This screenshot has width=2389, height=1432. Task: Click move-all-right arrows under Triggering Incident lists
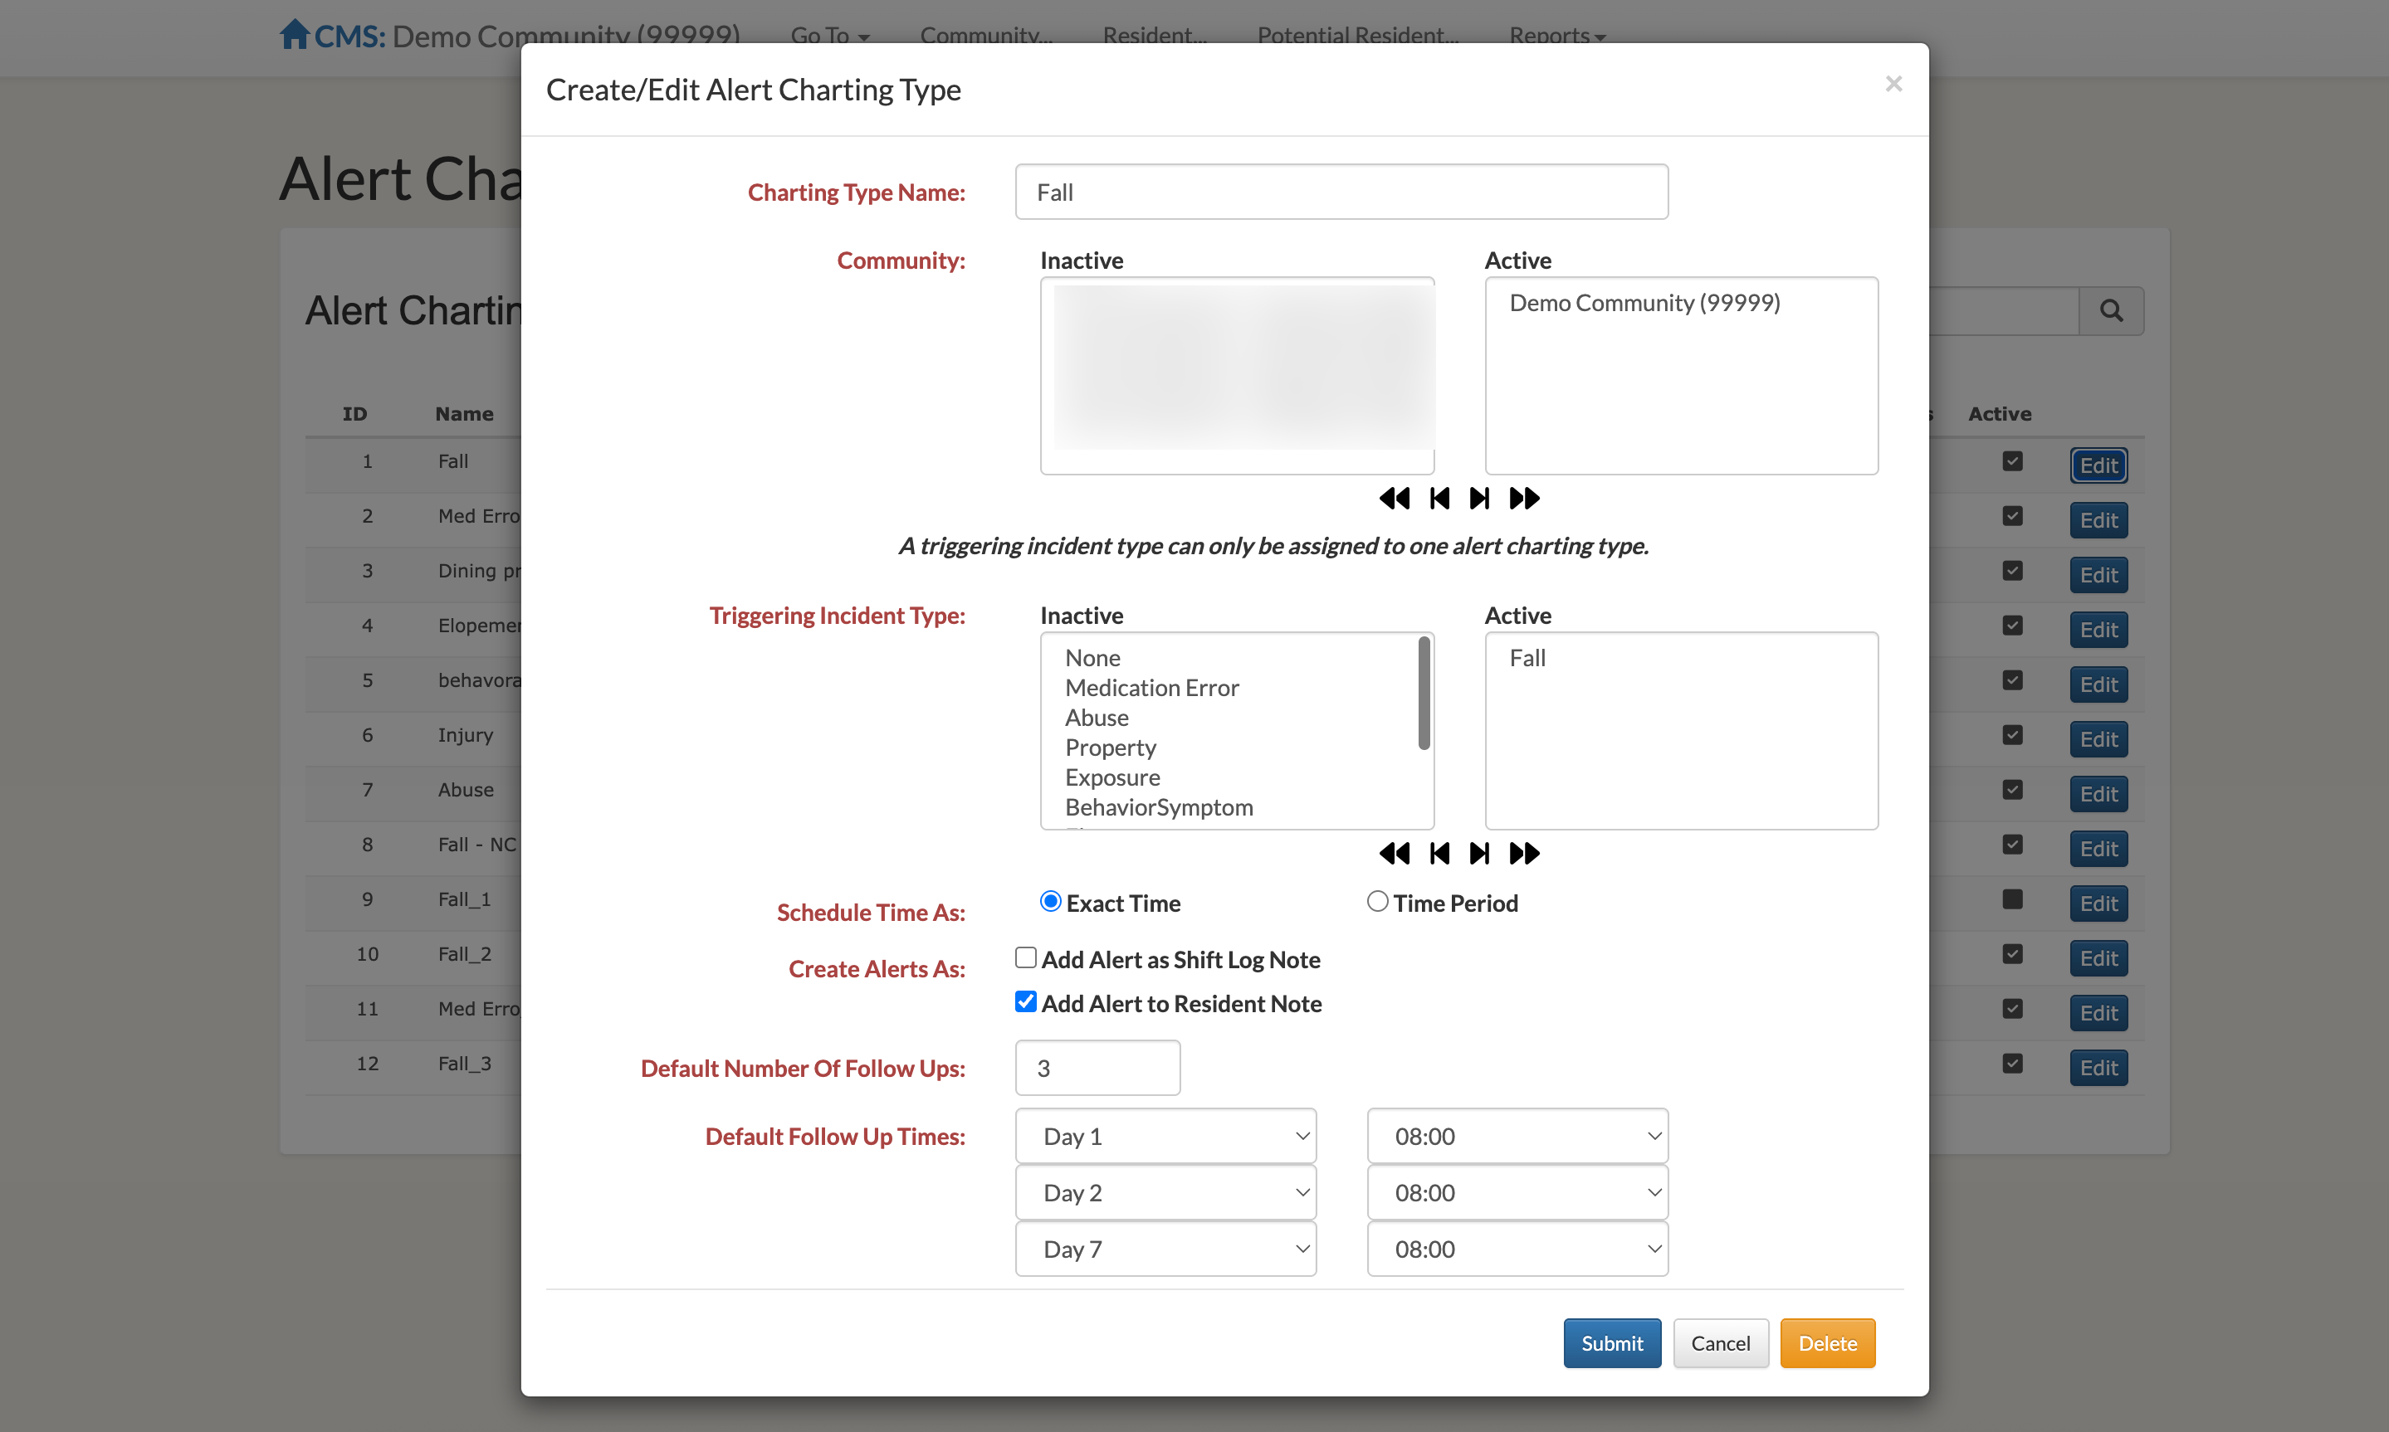(1524, 854)
